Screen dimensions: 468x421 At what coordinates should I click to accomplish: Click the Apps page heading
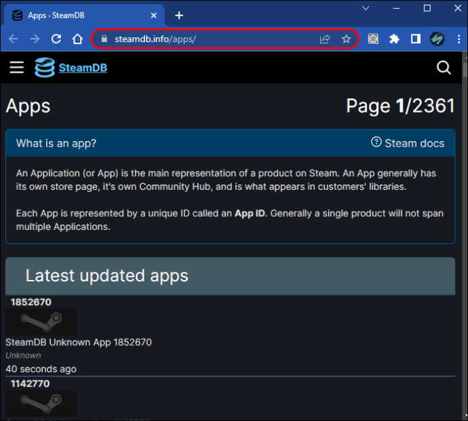[28, 106]
